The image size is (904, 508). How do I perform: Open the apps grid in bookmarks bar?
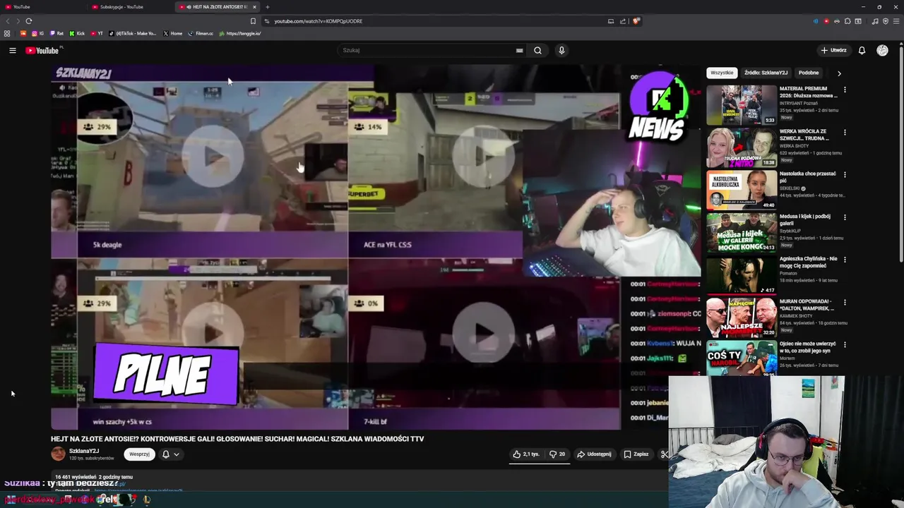pos(7,33)
